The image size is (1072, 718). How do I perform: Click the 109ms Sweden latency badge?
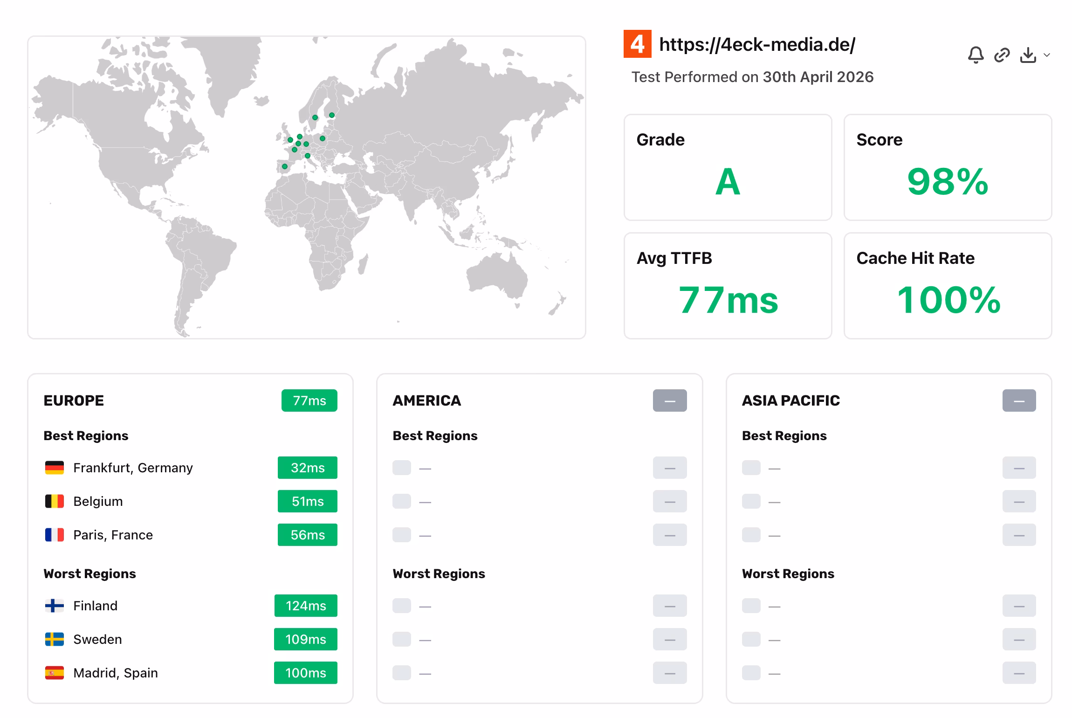306,639
